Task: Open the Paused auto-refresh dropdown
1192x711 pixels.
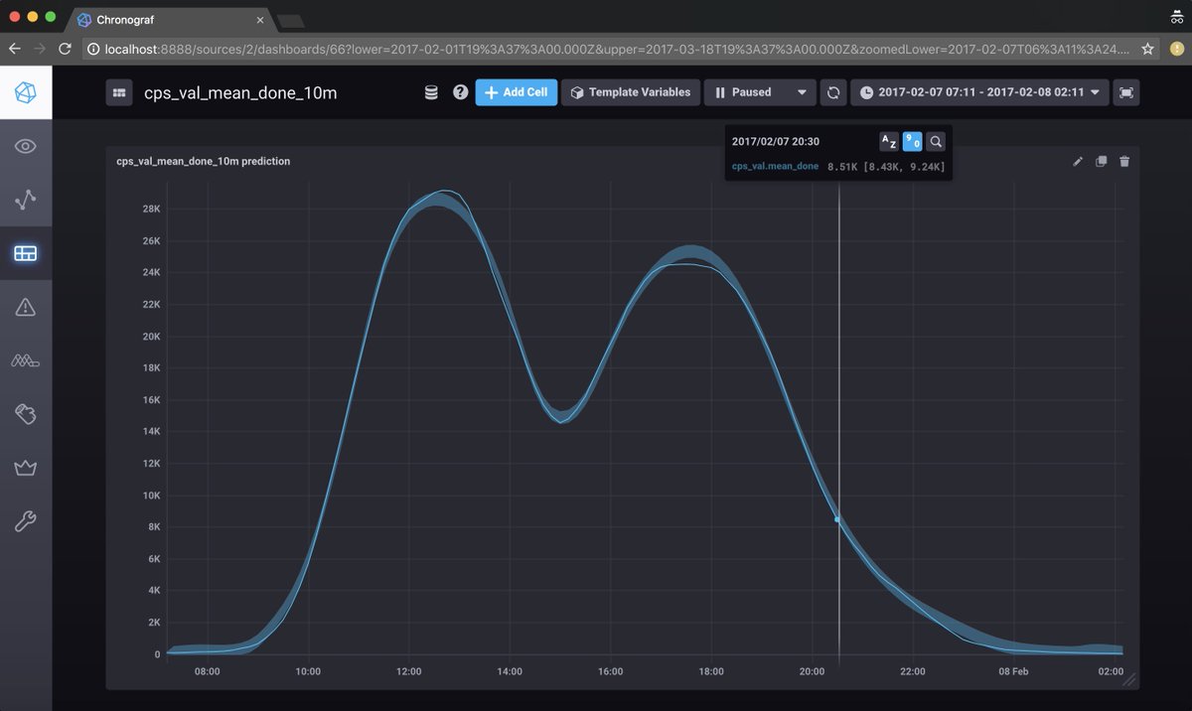Action: [x=760, y=92]
